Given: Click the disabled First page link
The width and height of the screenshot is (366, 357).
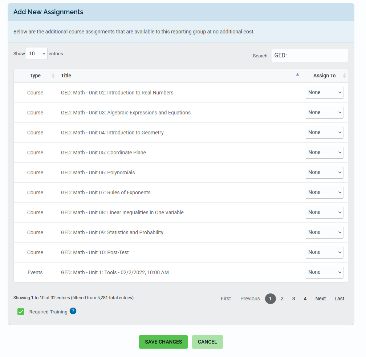Looking at the screenshot, I should point(226,299).
